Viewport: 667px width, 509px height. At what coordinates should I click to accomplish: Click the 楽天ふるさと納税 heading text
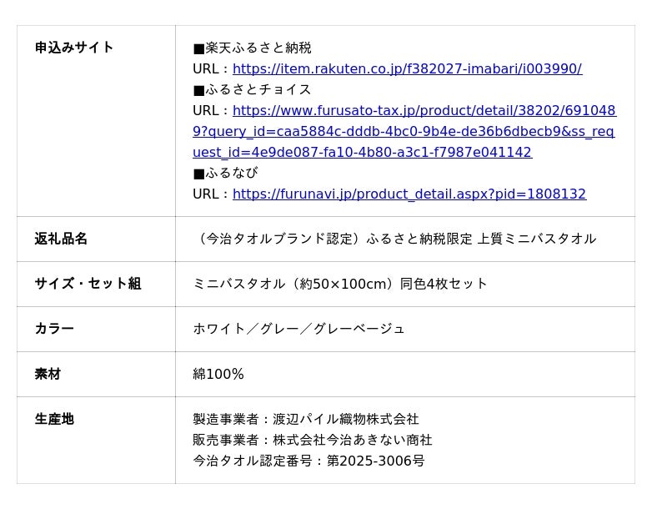258,48
